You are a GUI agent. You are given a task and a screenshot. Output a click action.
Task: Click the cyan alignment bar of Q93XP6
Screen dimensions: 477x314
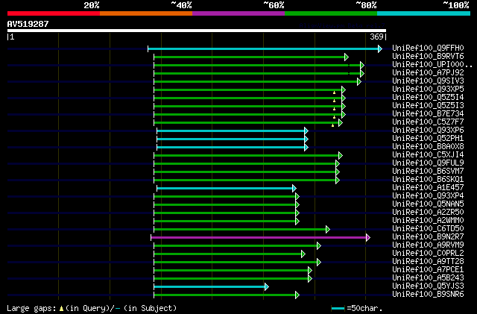coord(231,131)
